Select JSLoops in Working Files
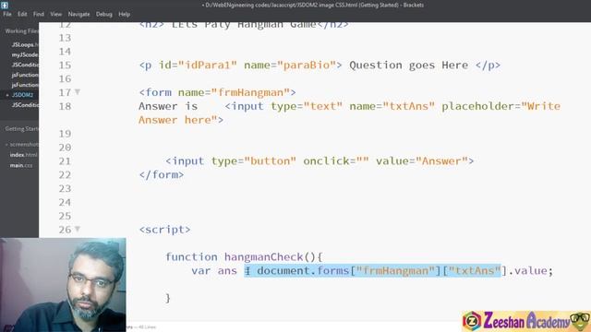The height and width of the screenshot is (332, 591). [24, 44]
